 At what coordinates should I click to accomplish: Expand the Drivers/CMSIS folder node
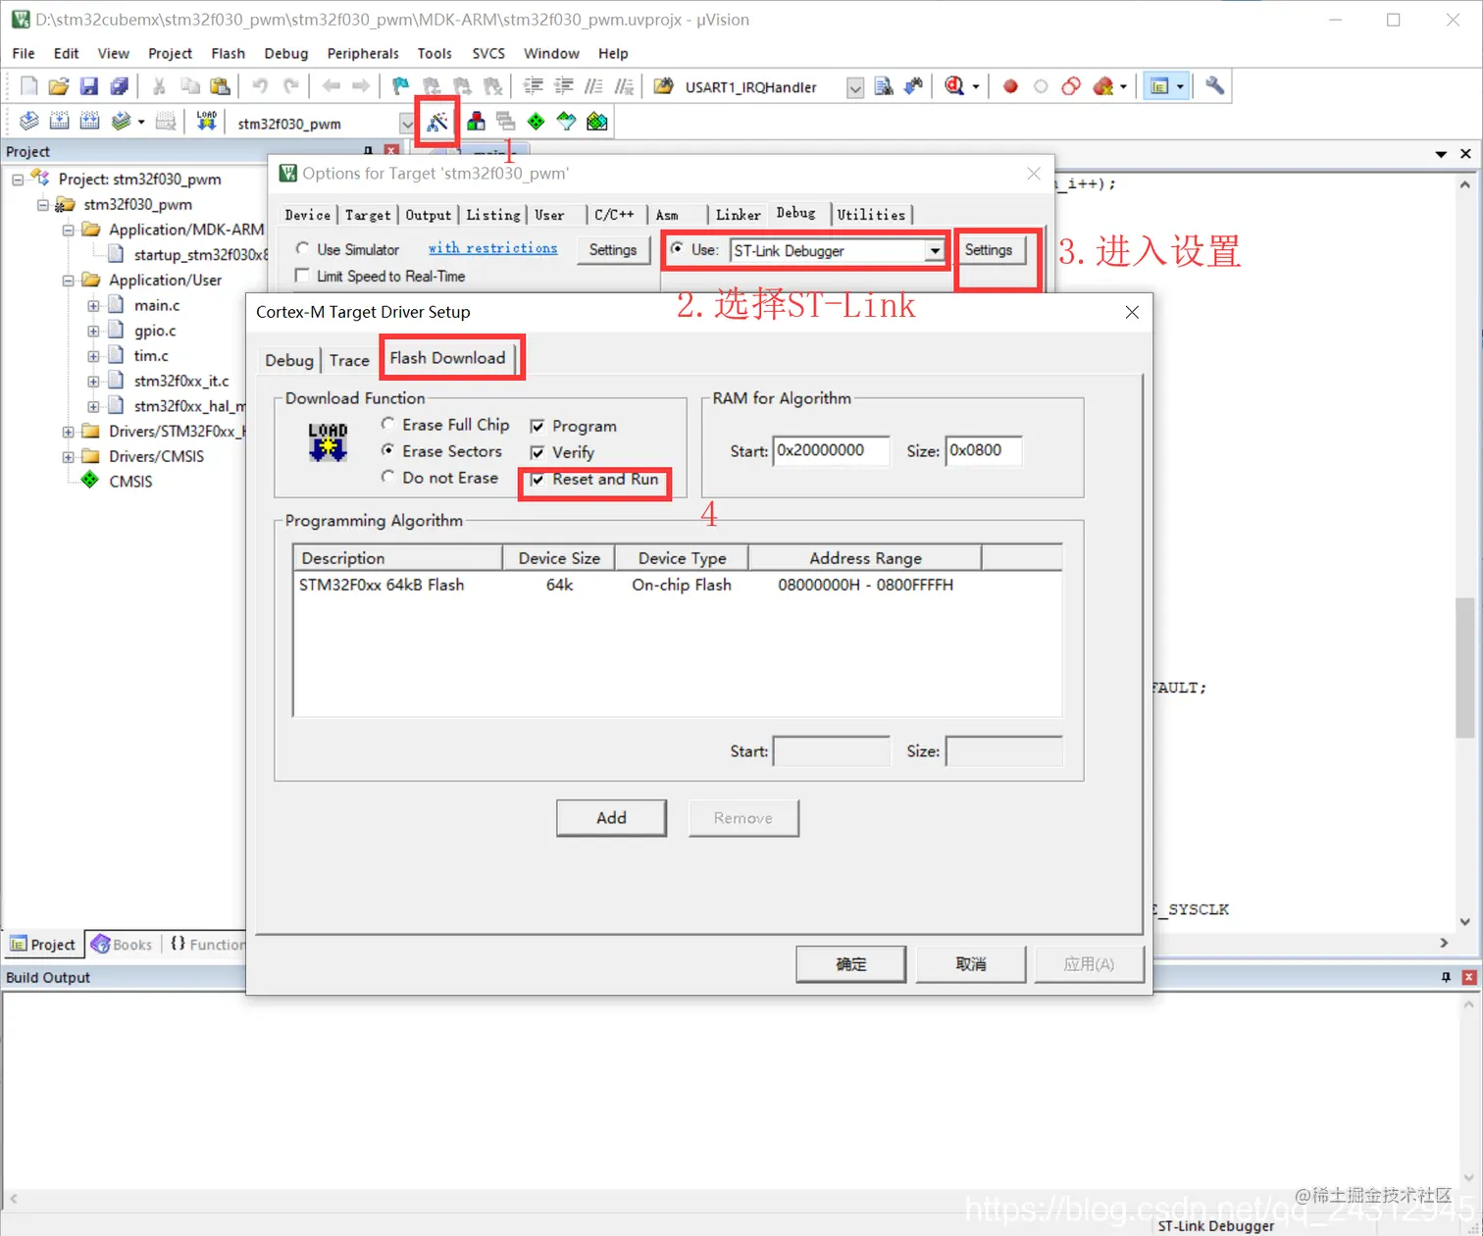[69, 457]
